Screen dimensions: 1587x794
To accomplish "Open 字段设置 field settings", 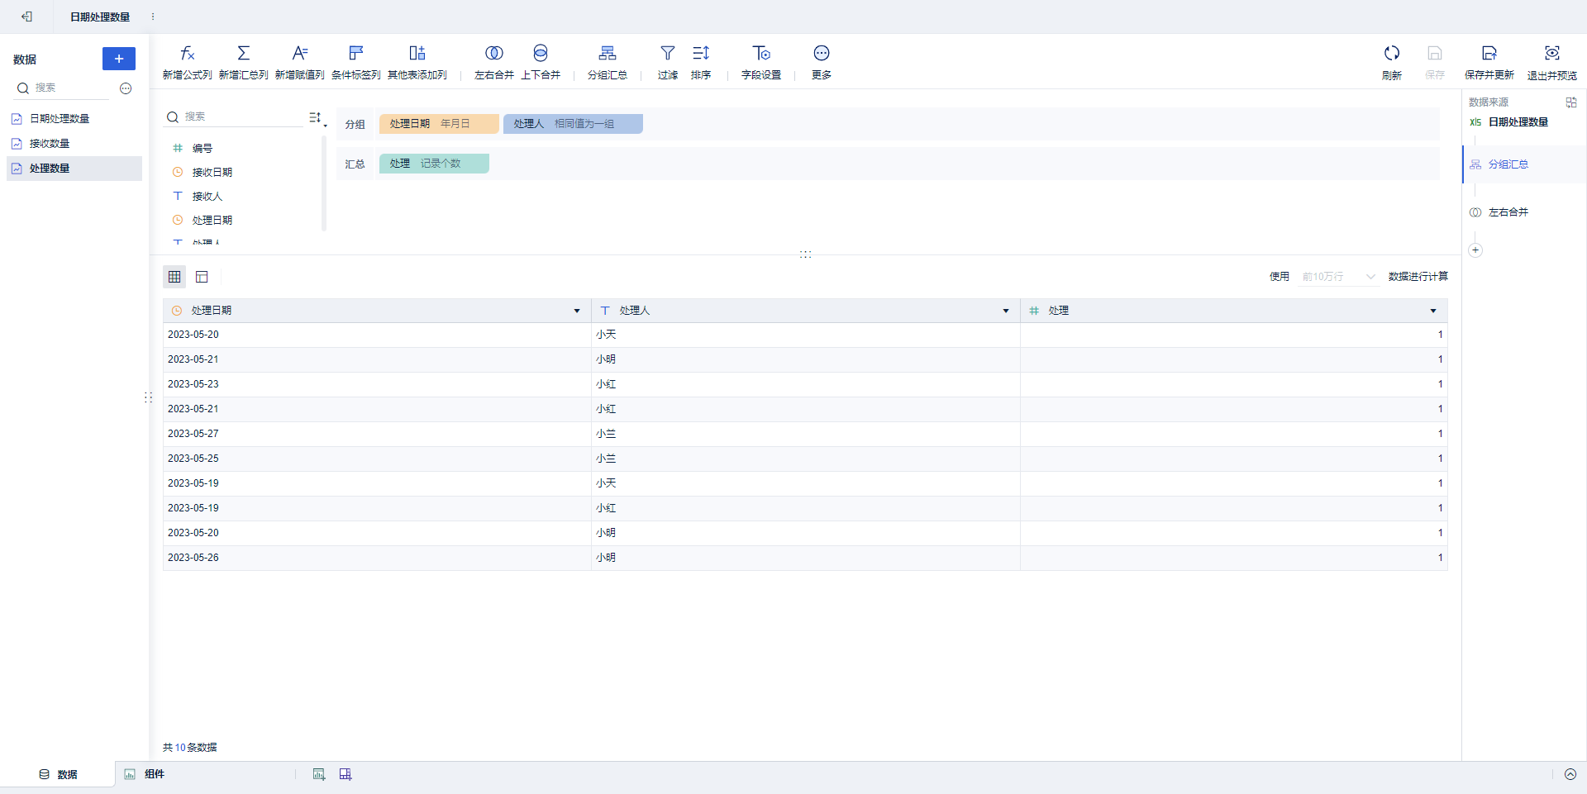I will (761, 54).
